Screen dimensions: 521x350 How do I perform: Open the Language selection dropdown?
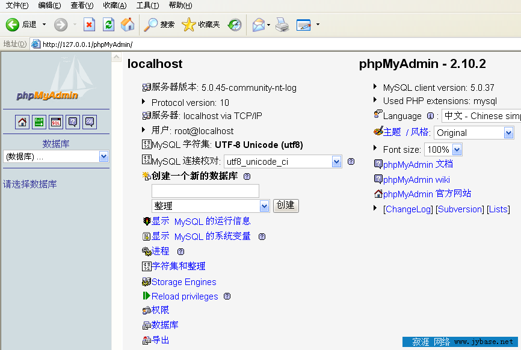[481, 116]
